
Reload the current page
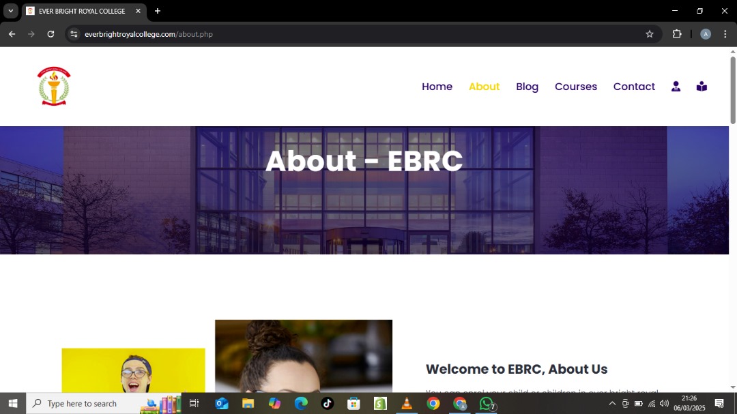(50, 34)
